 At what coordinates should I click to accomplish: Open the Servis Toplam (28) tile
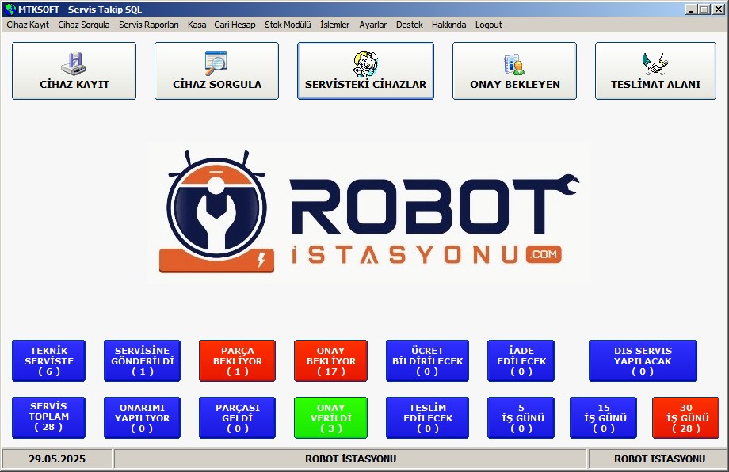click(x=48, y=417)
